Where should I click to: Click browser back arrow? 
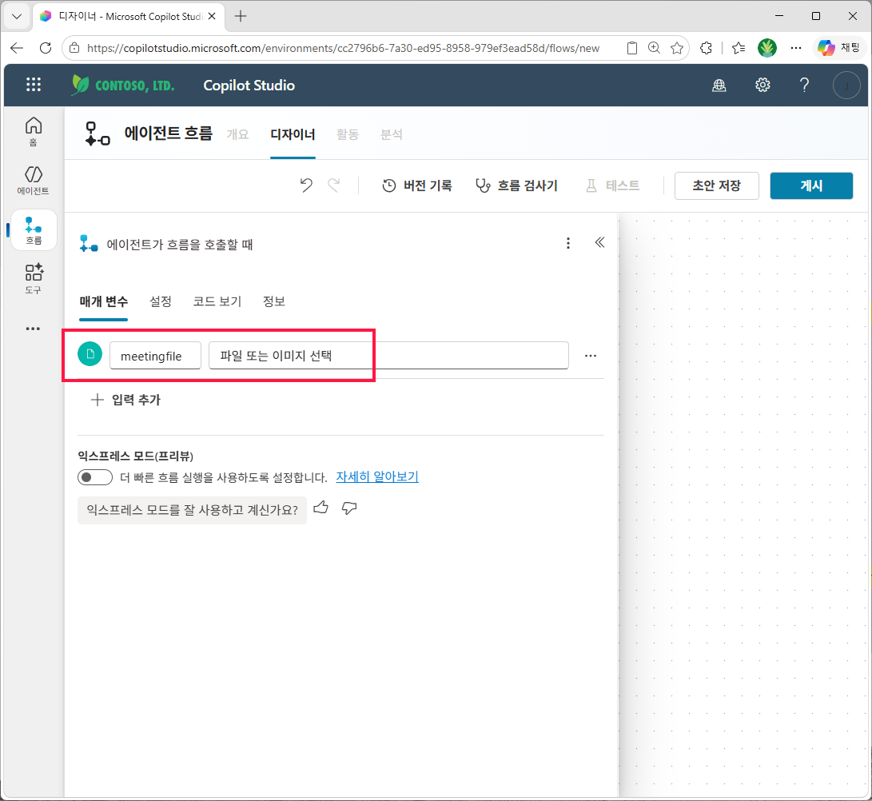[x=17, y=48]
